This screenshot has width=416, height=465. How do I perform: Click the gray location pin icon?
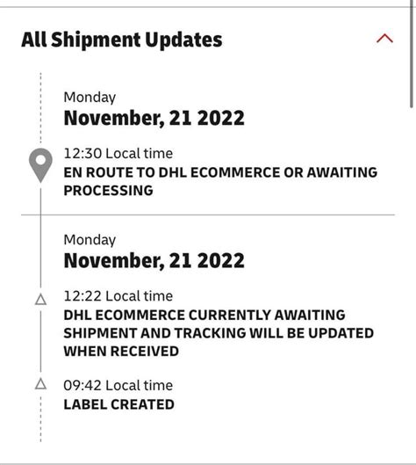pos(40,165)
